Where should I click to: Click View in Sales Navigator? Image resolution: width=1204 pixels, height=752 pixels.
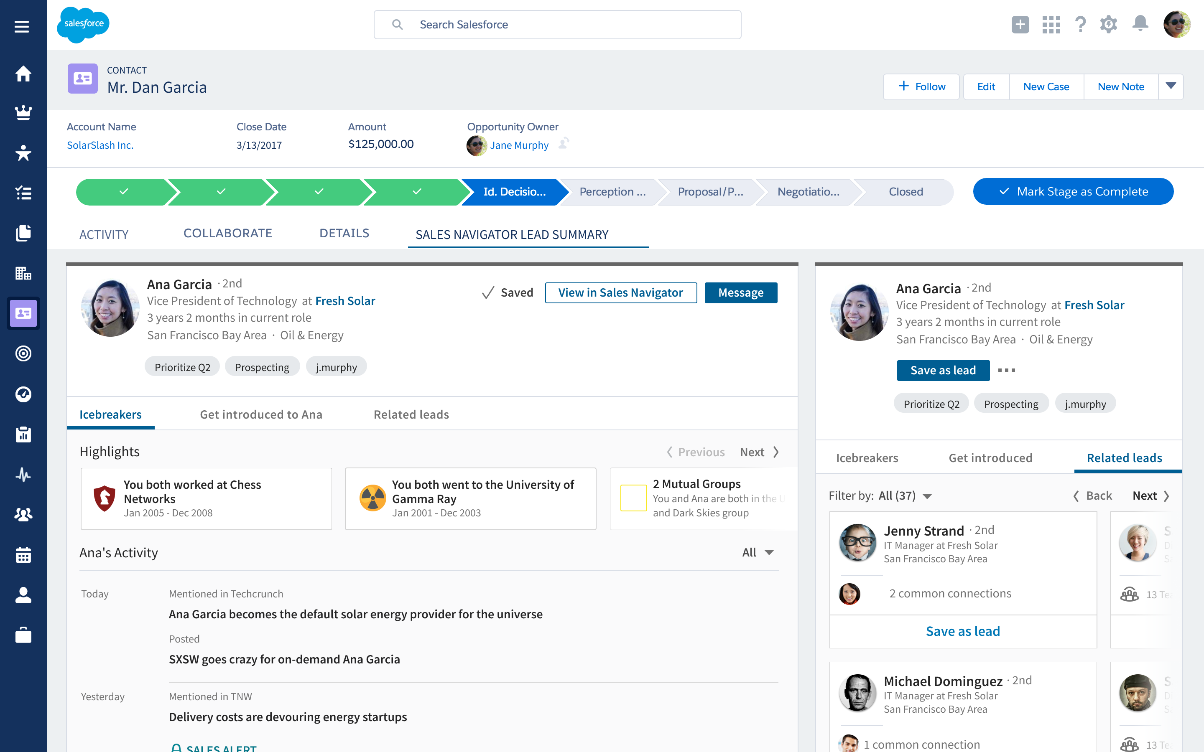click(621, 292)
